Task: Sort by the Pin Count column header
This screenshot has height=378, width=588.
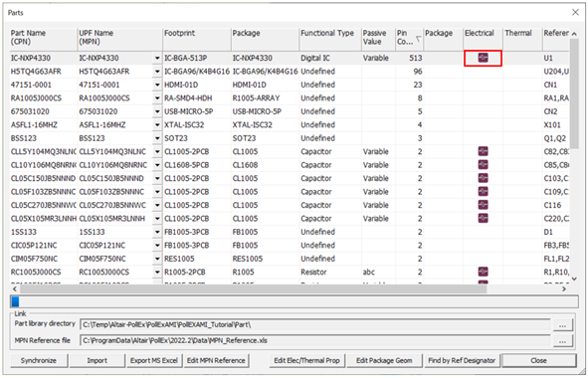Action: point(409,38)
